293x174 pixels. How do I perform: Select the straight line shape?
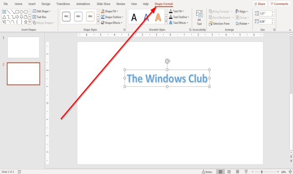point(9,12)
